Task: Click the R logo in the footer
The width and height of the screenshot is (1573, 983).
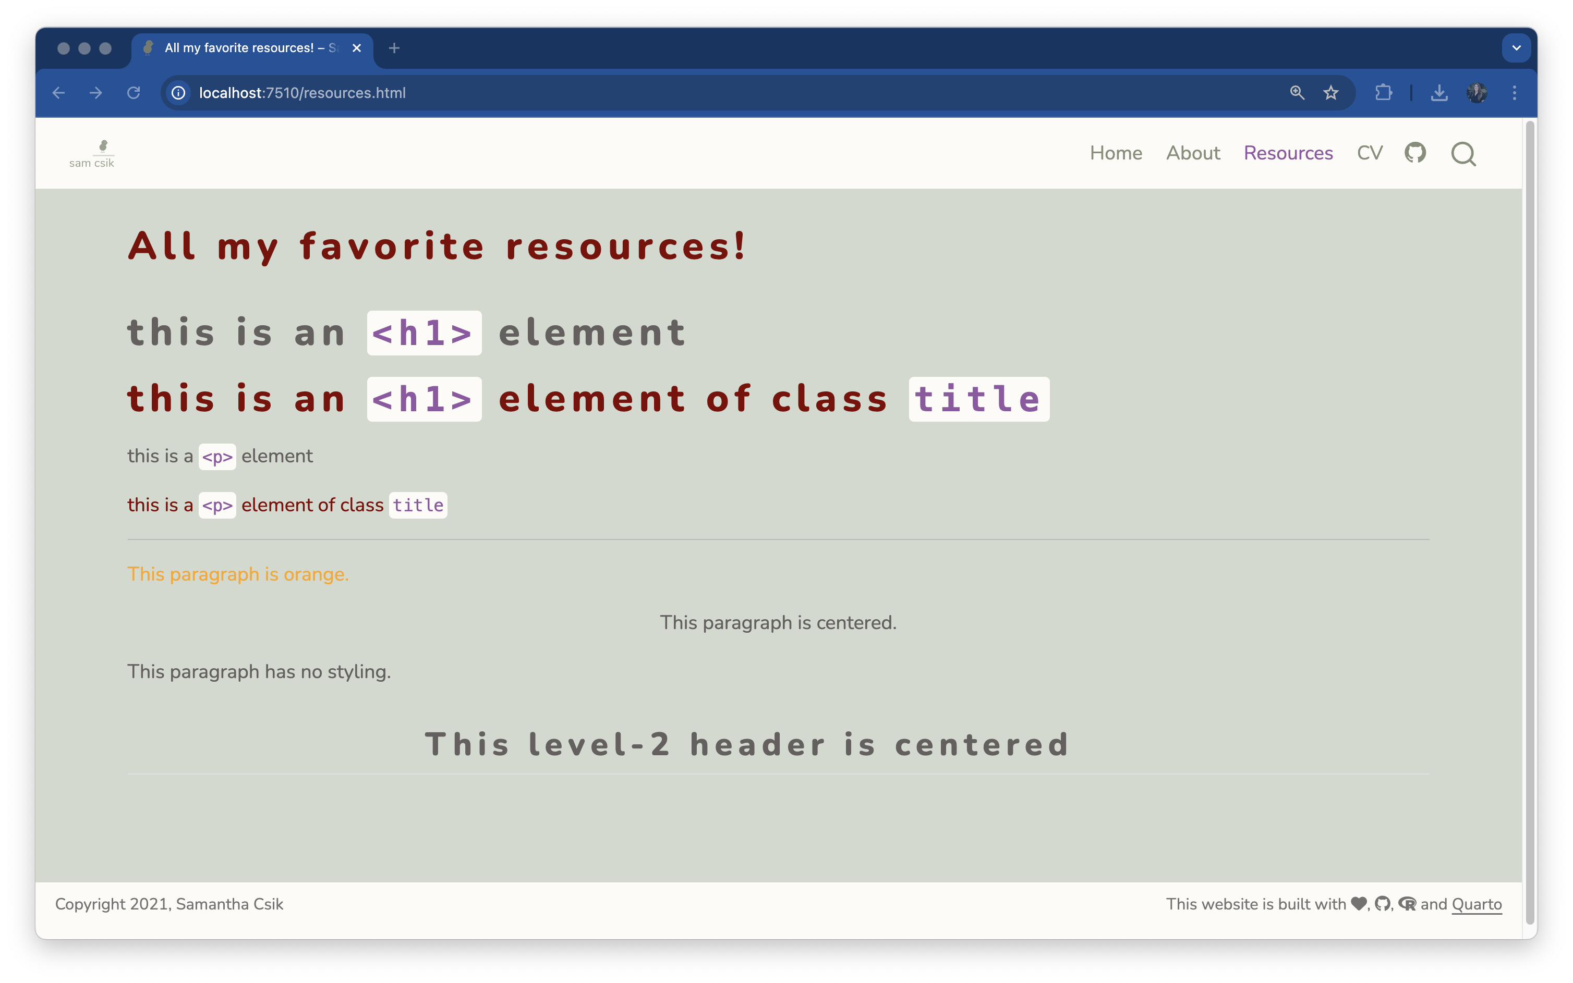Action: [x=1408, y=904]
